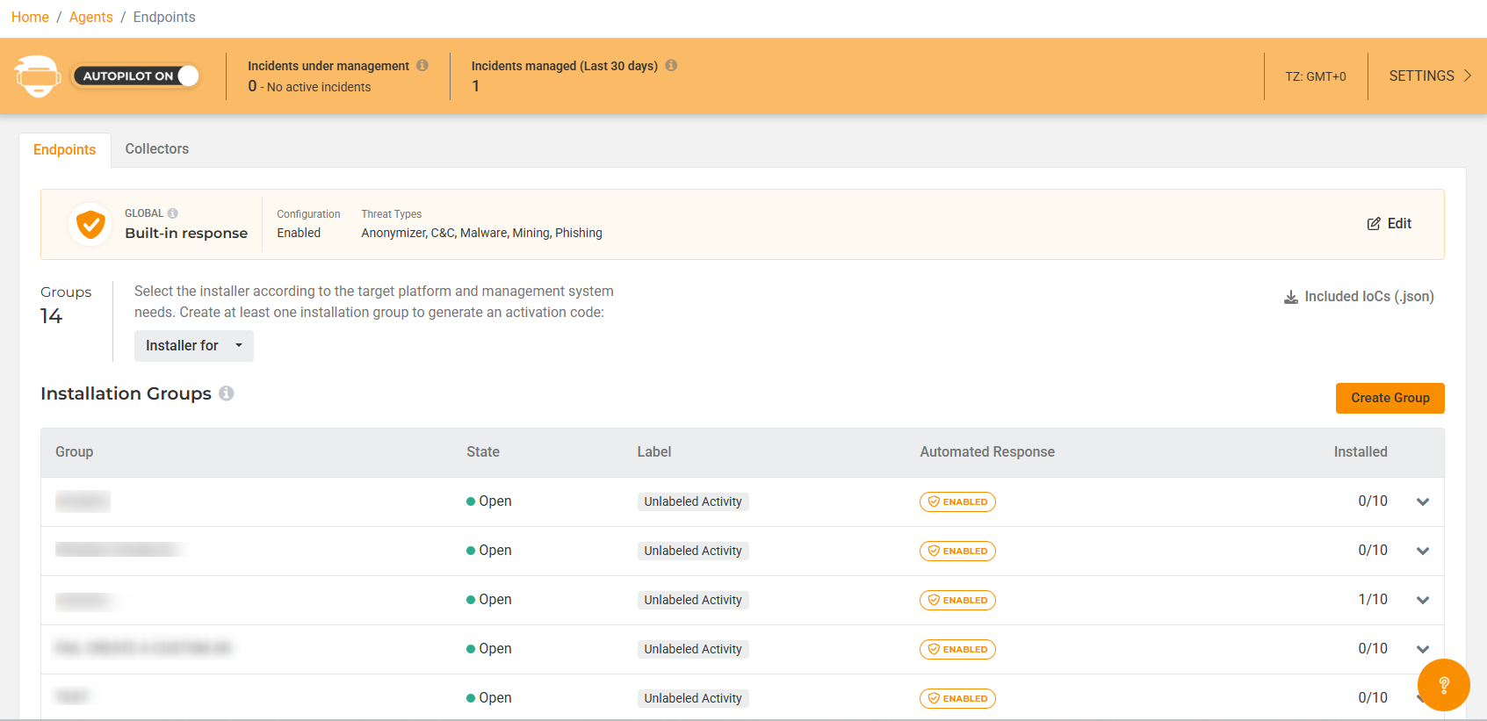This screenshot has height=721, width=1487.
Task: Open the orange help bubble icon
Action: pos(1443,685)
